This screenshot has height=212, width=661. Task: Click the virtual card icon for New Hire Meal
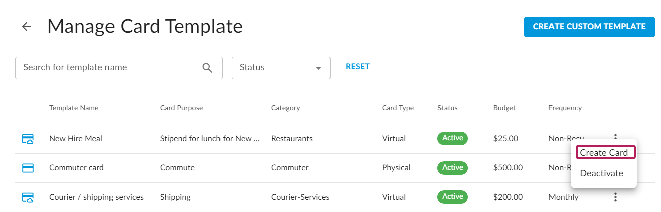point(28,139)
